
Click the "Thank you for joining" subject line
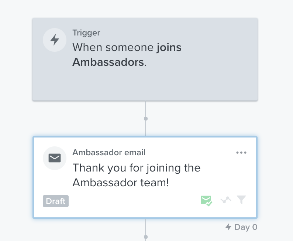[x=137, y=168]
